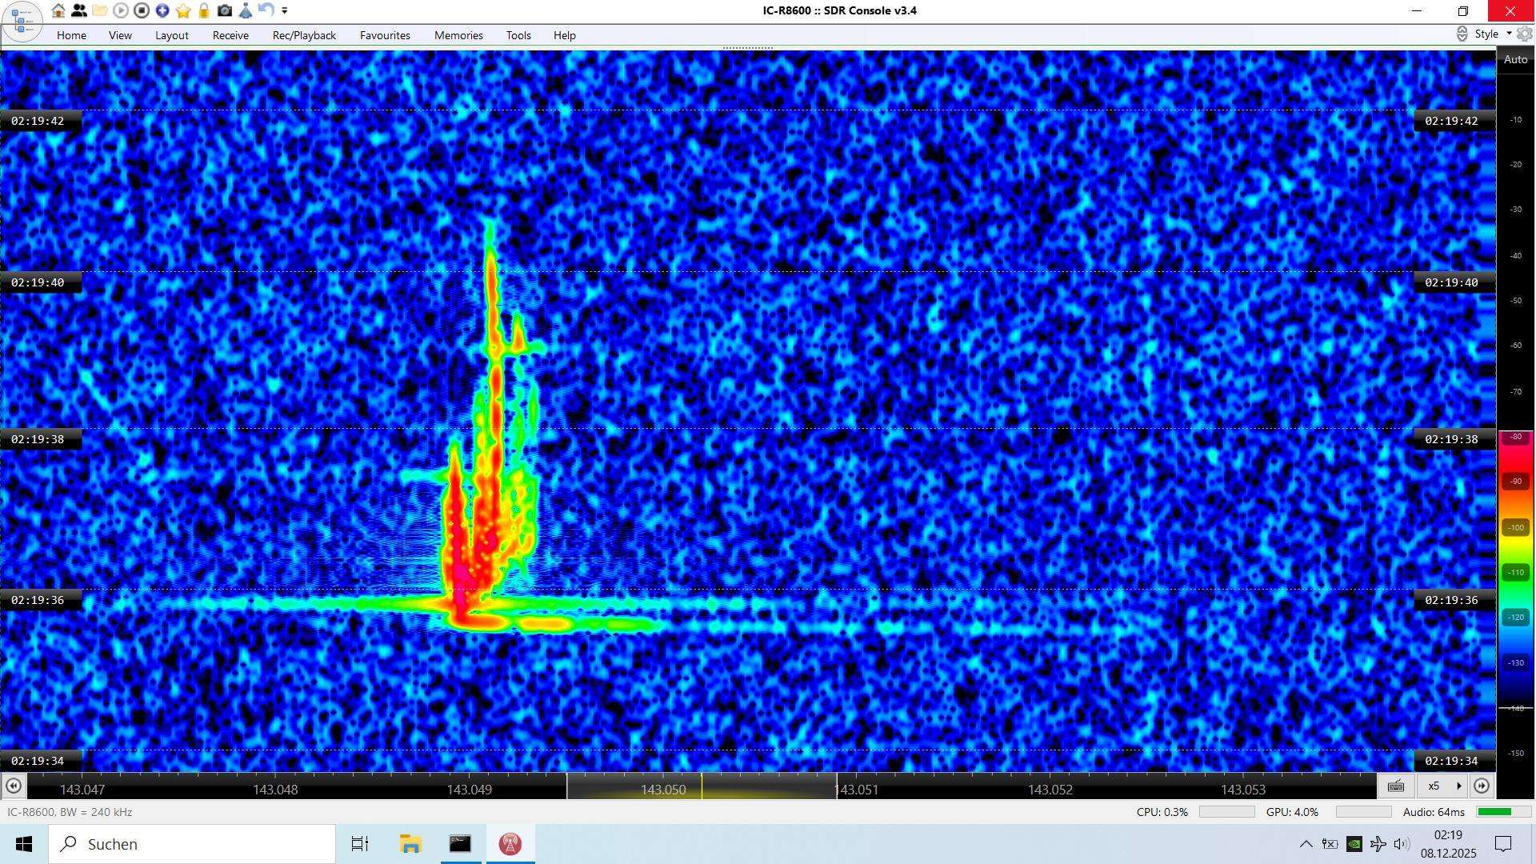Click the undo arrow icon
This screenshot has height=864, width=1536.
point(266,10)
